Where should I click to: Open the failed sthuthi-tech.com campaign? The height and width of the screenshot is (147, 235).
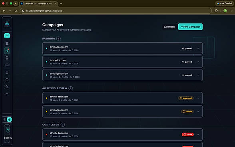pyautogui.click(x=122, y=135)
